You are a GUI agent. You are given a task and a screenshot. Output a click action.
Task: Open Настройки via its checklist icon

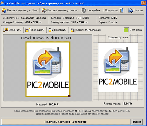pos(84,10)
